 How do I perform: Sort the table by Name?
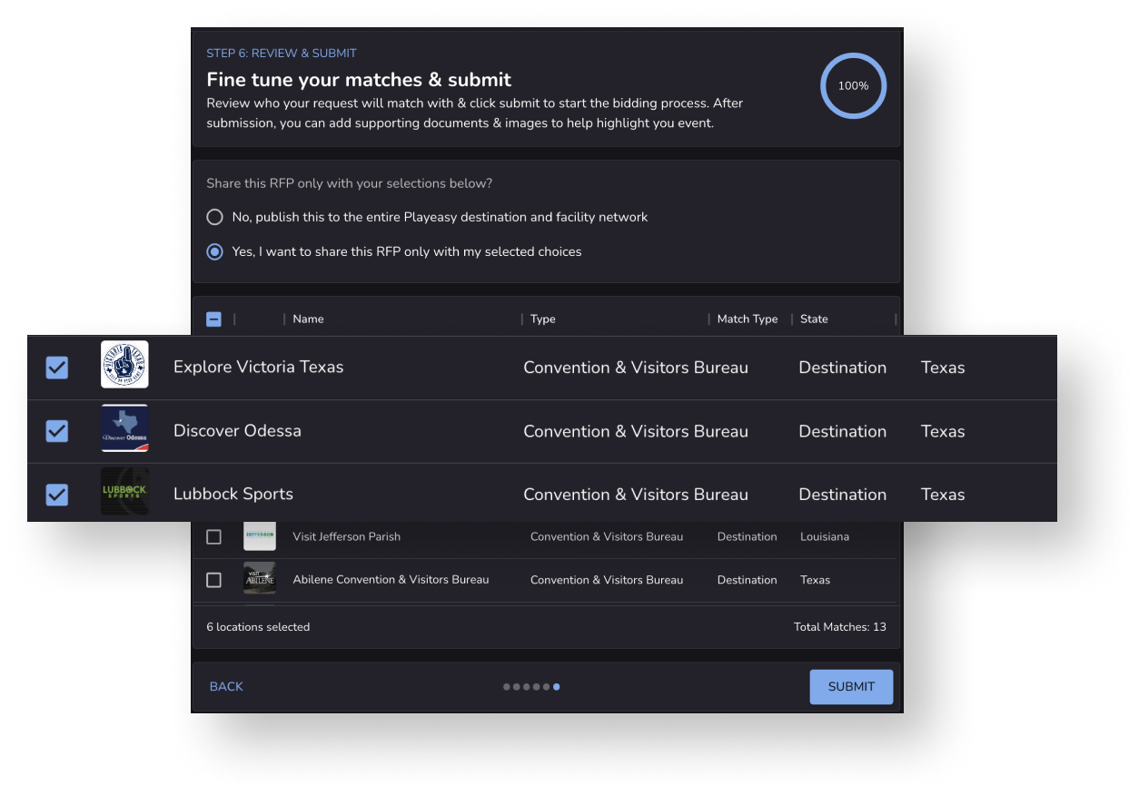(x=308, y=319)
